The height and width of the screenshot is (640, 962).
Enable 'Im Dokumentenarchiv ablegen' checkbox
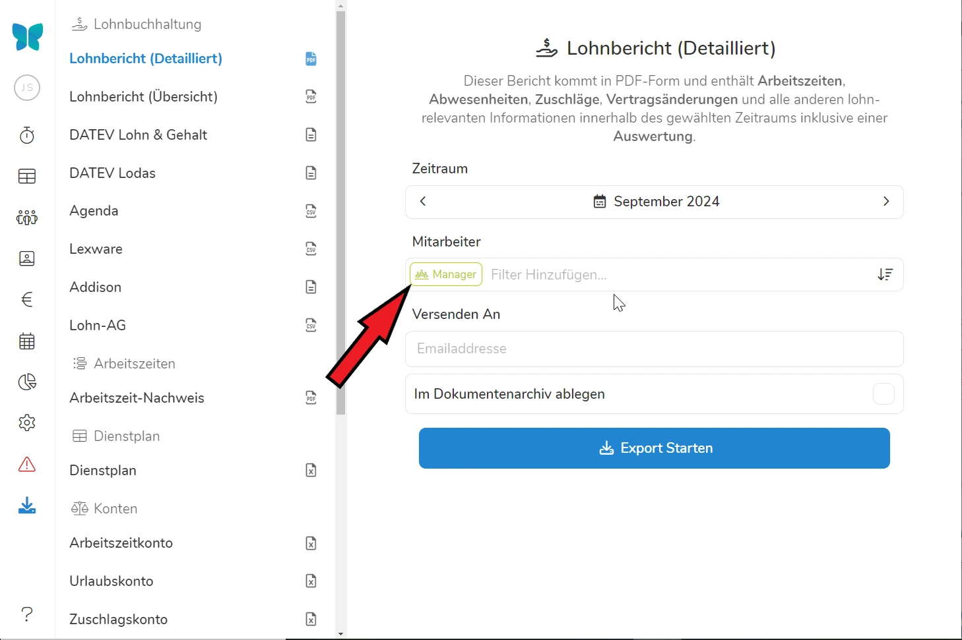click(x=883, y=394)
